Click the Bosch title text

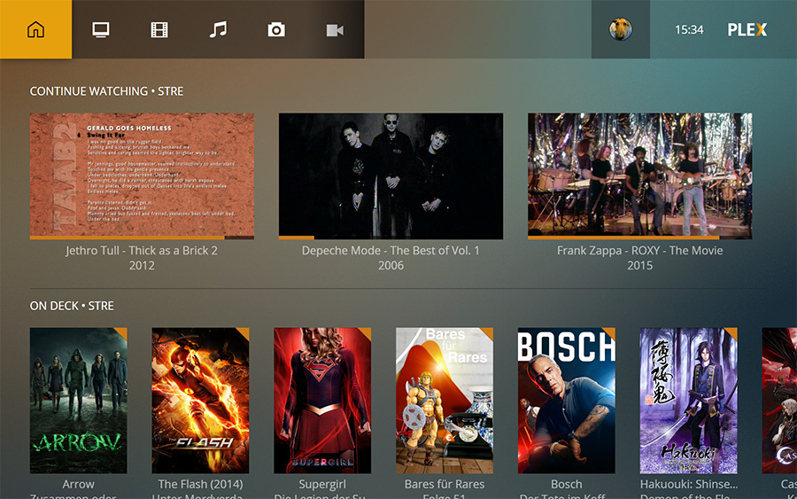[566, 484]
